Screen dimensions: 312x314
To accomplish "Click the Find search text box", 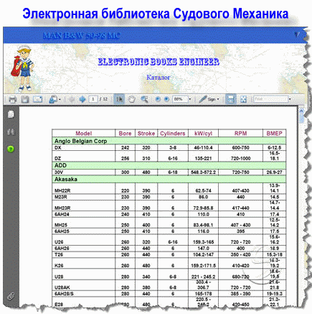I will [x=270, y=99].
